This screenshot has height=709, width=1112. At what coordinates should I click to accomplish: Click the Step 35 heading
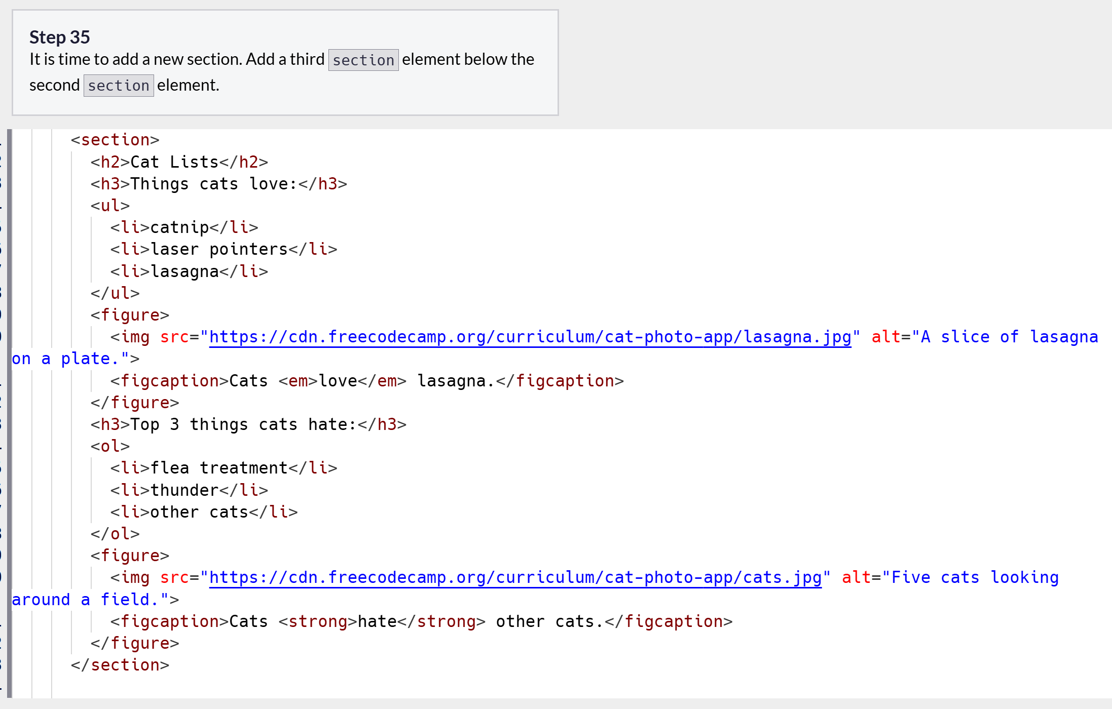point(59,37)
